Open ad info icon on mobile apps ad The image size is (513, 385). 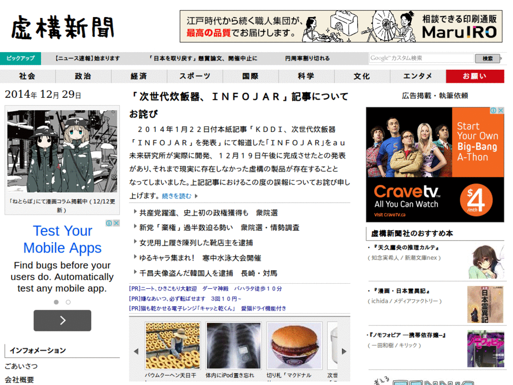click(109, 223)
